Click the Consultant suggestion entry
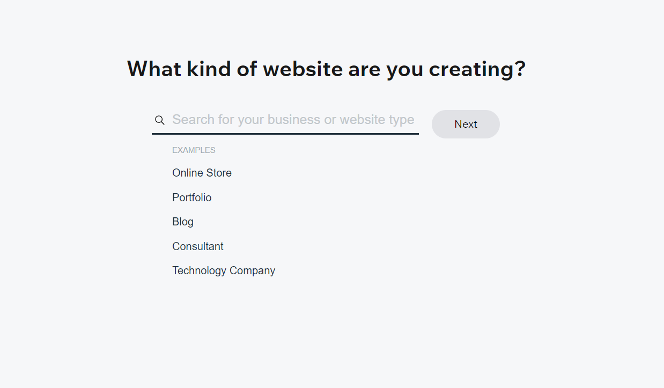 [197, 246]
